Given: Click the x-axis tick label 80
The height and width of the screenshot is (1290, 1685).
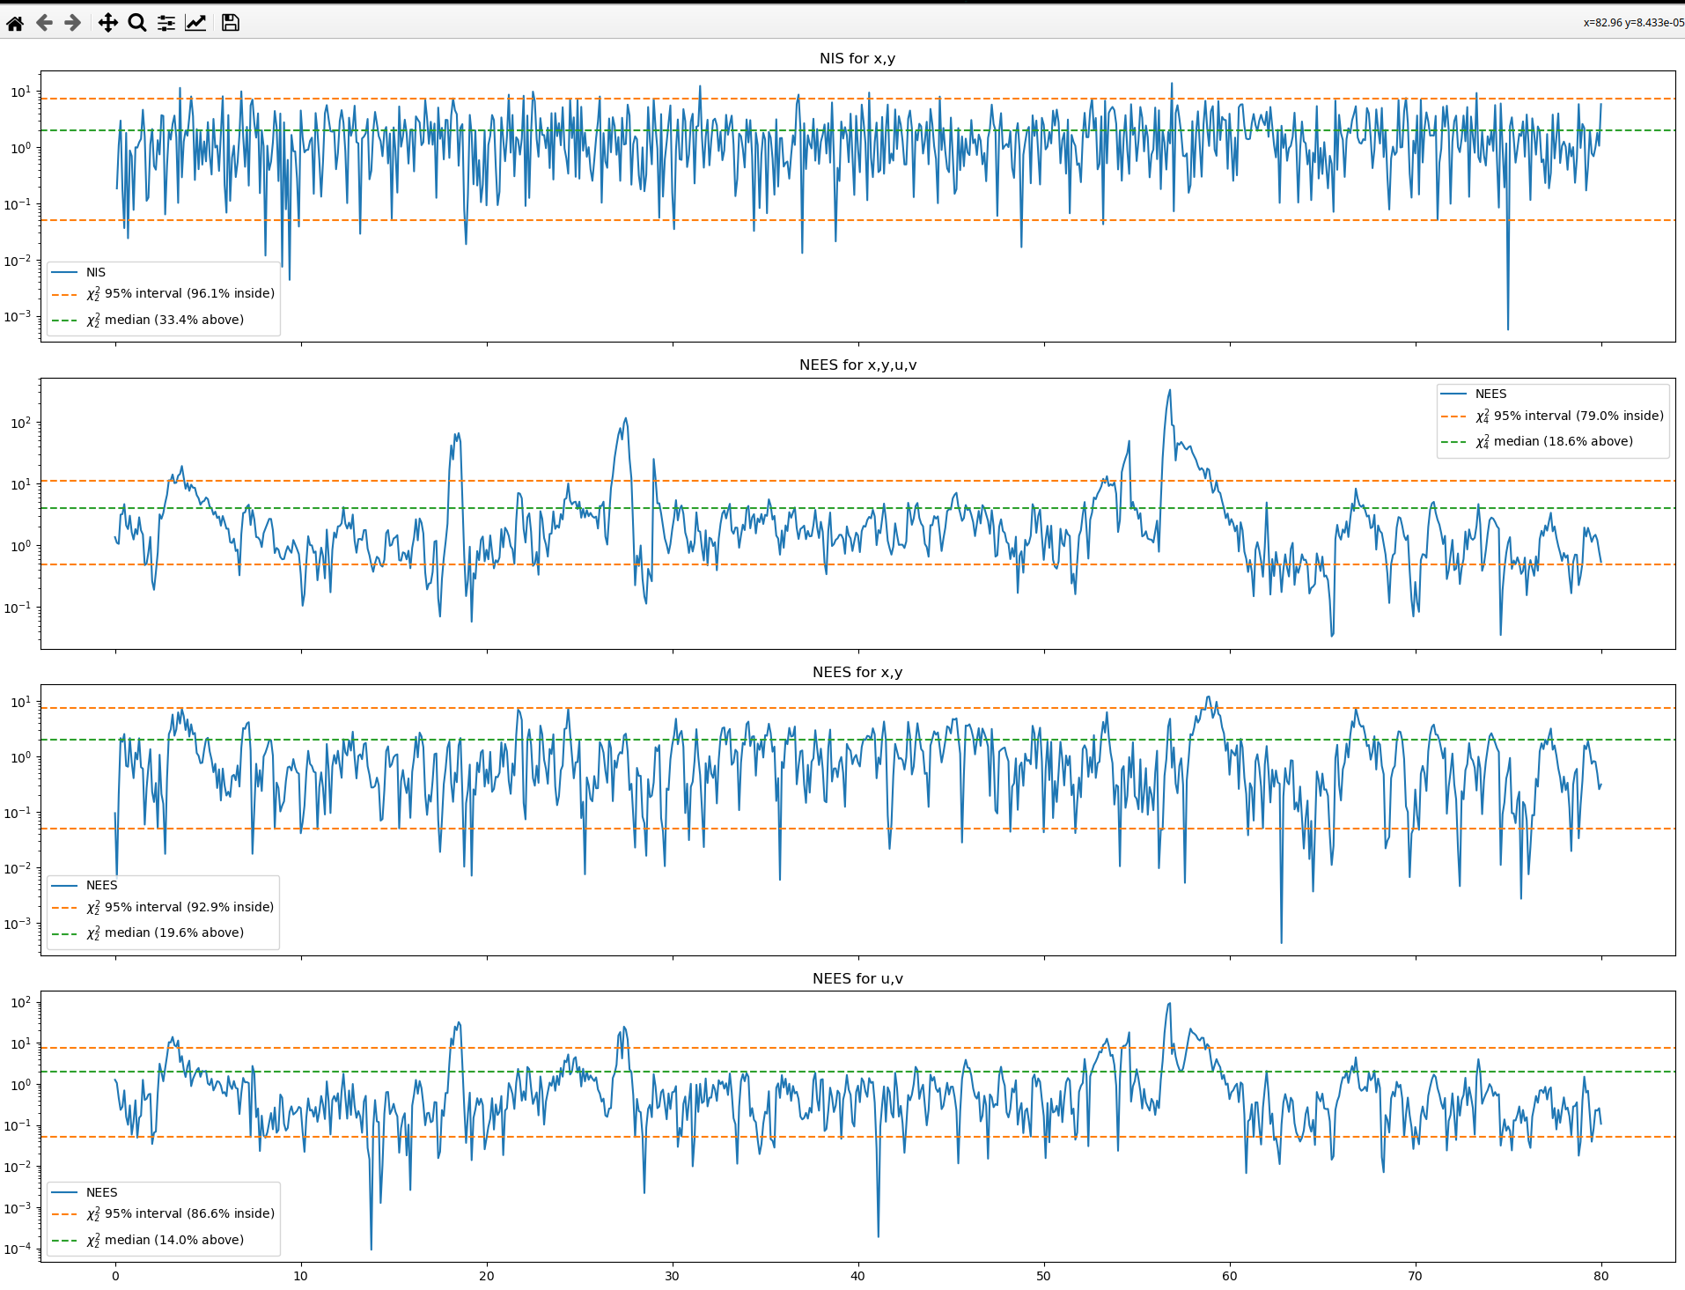Looking at the screenshot, I should [1600, 1276].
